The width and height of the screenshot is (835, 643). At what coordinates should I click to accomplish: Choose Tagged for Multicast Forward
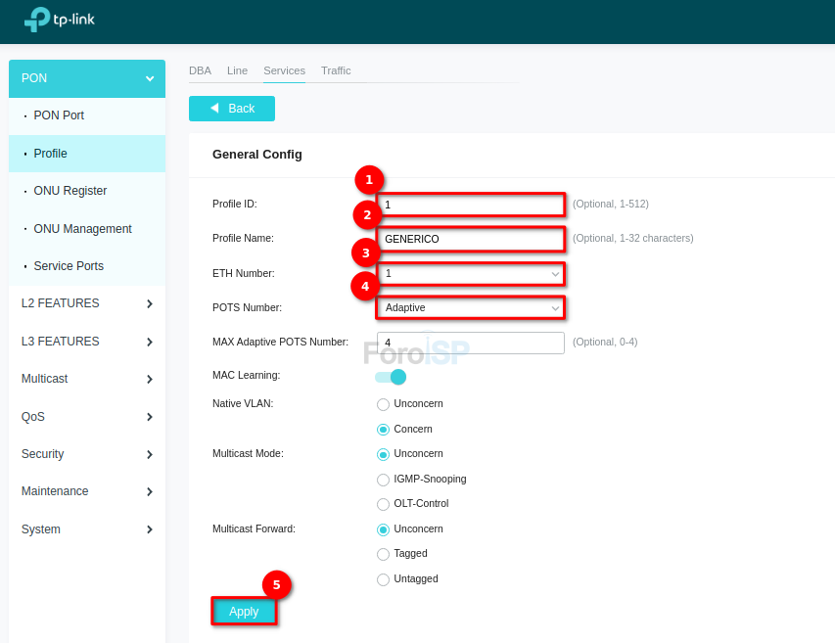(383, 554)
